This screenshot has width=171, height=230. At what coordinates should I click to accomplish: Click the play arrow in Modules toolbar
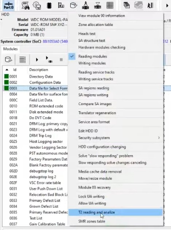(37, 60)
